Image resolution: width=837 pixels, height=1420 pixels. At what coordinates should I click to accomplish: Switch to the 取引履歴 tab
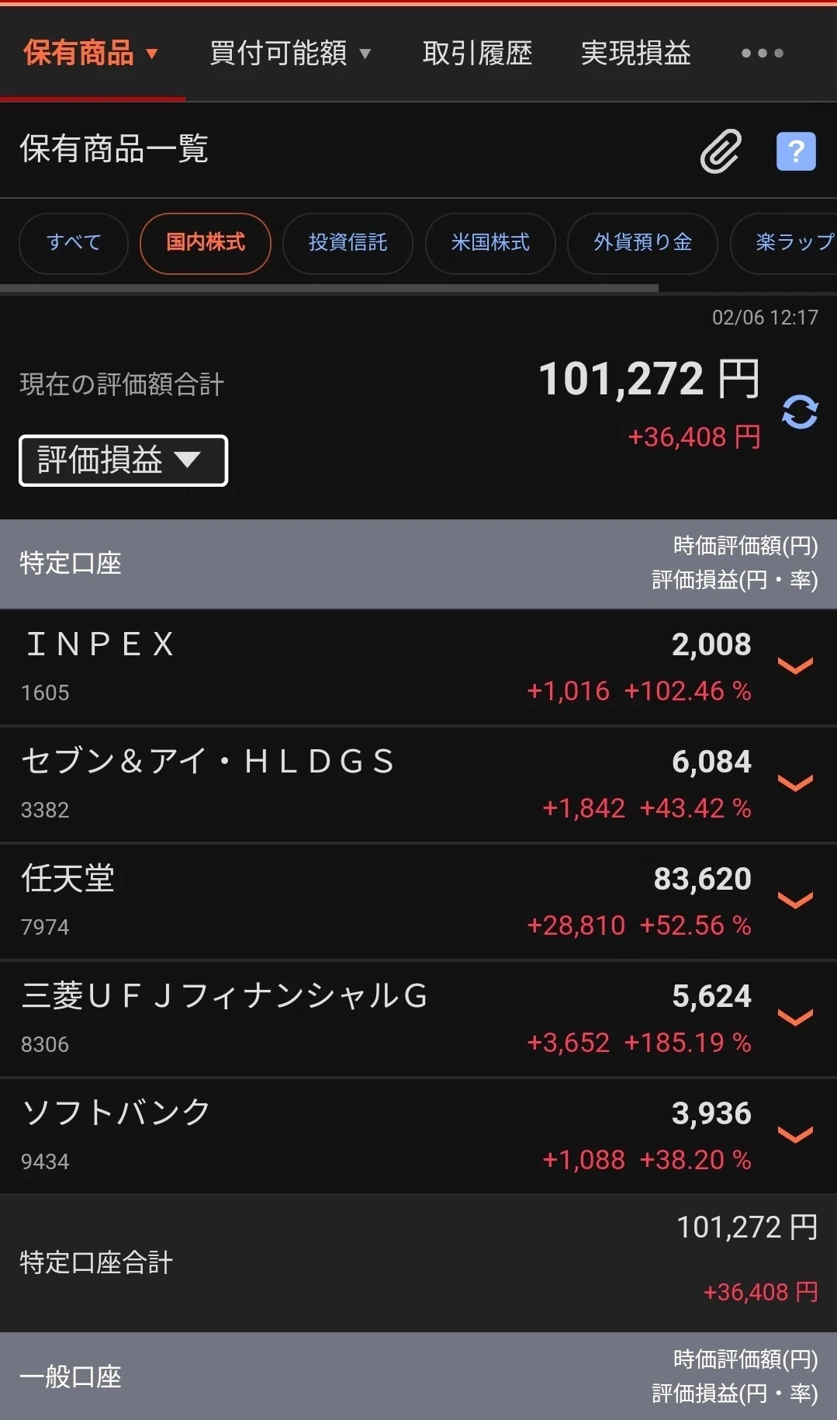point(477,53)
